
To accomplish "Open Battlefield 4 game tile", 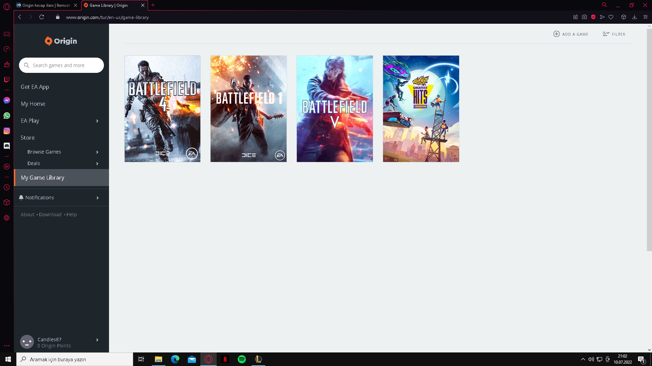I will 162,109.
